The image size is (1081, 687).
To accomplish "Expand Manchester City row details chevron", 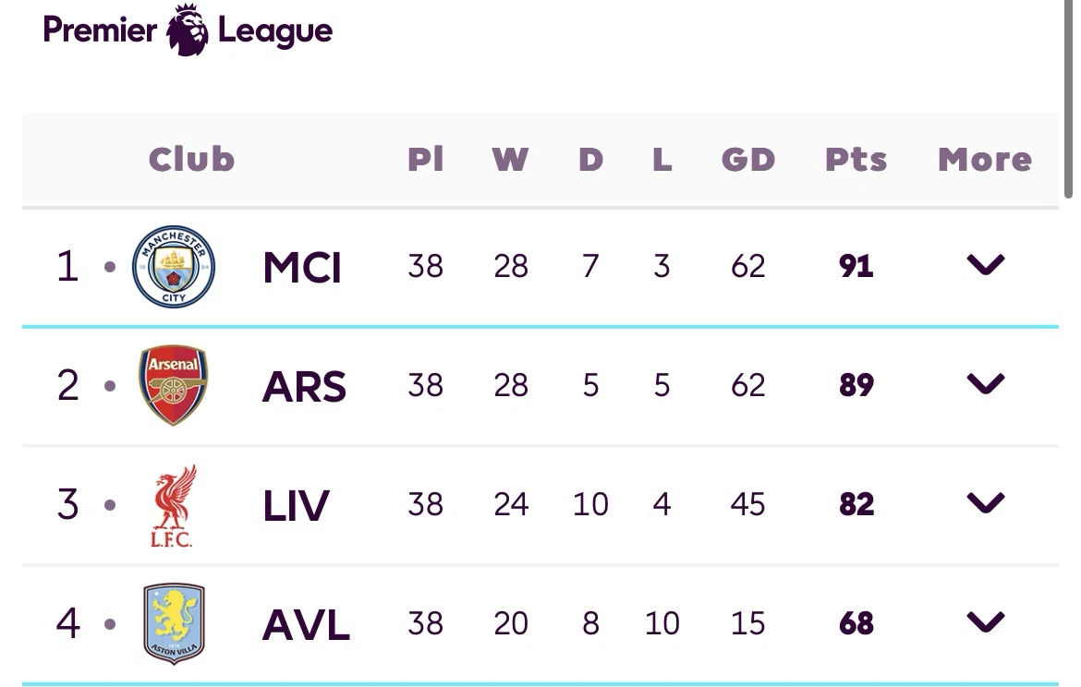I will point(986,265).
